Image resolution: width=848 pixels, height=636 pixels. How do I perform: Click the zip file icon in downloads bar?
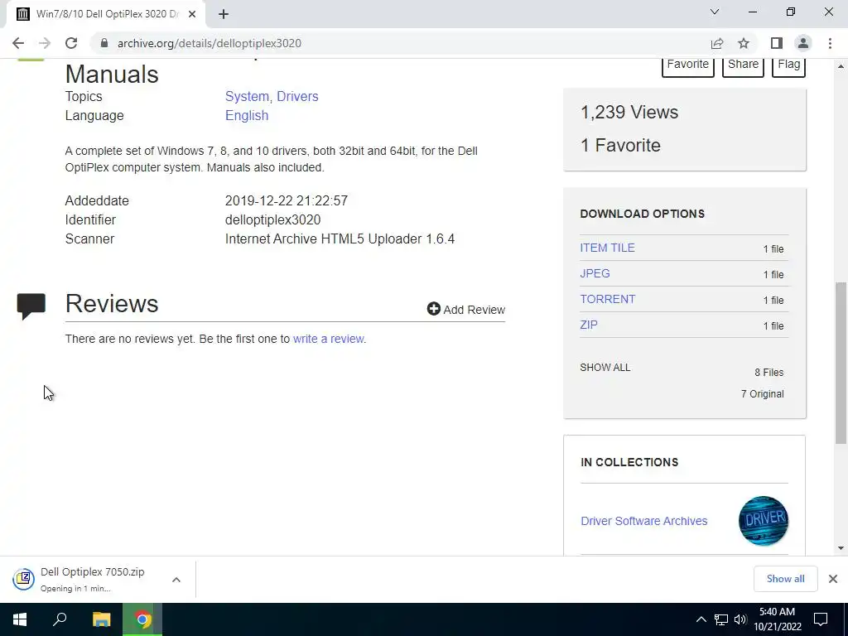[23, 579]
